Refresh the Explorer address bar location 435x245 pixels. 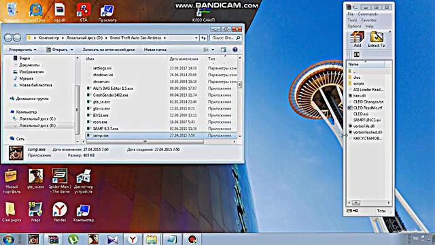(x=204, y=38)
